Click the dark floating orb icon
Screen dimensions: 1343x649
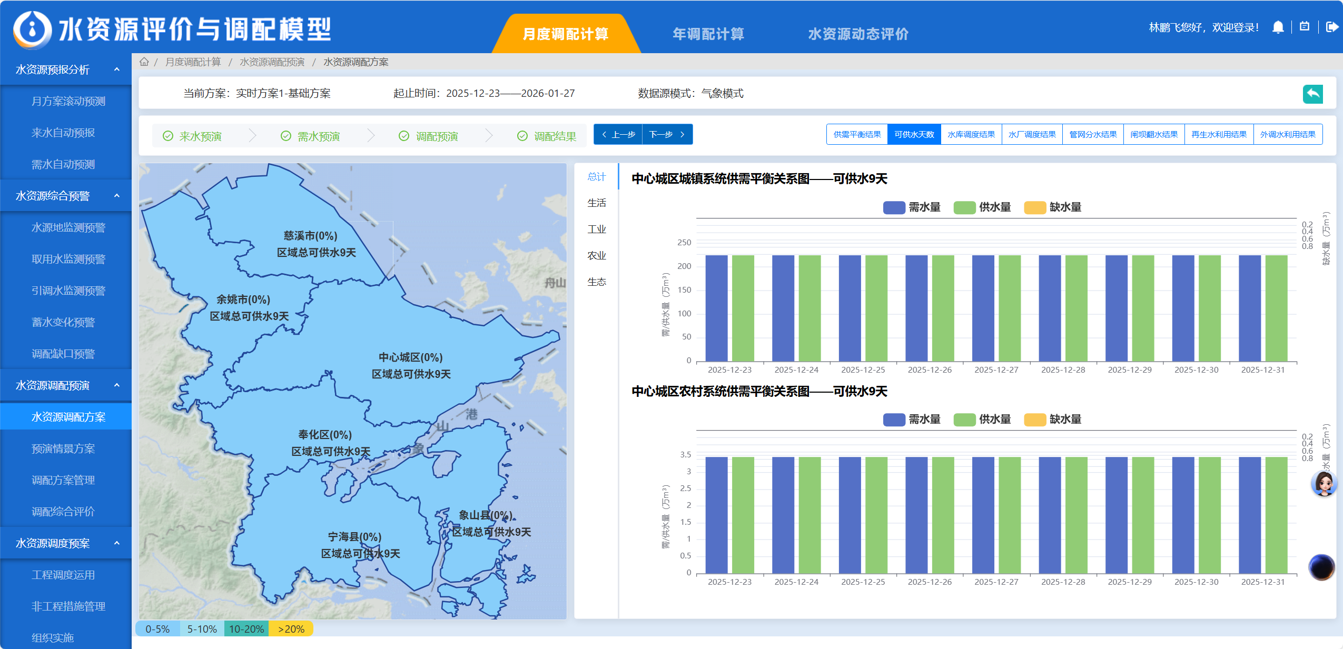click(x=1321, y=567)
